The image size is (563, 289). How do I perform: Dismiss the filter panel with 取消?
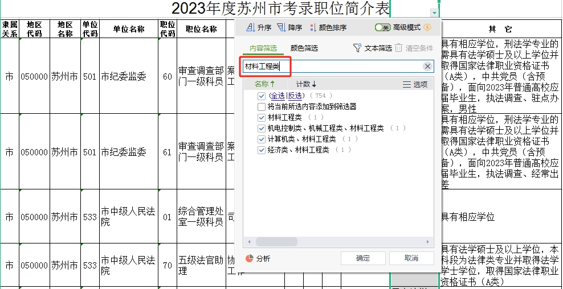click(x=411, y=258)
